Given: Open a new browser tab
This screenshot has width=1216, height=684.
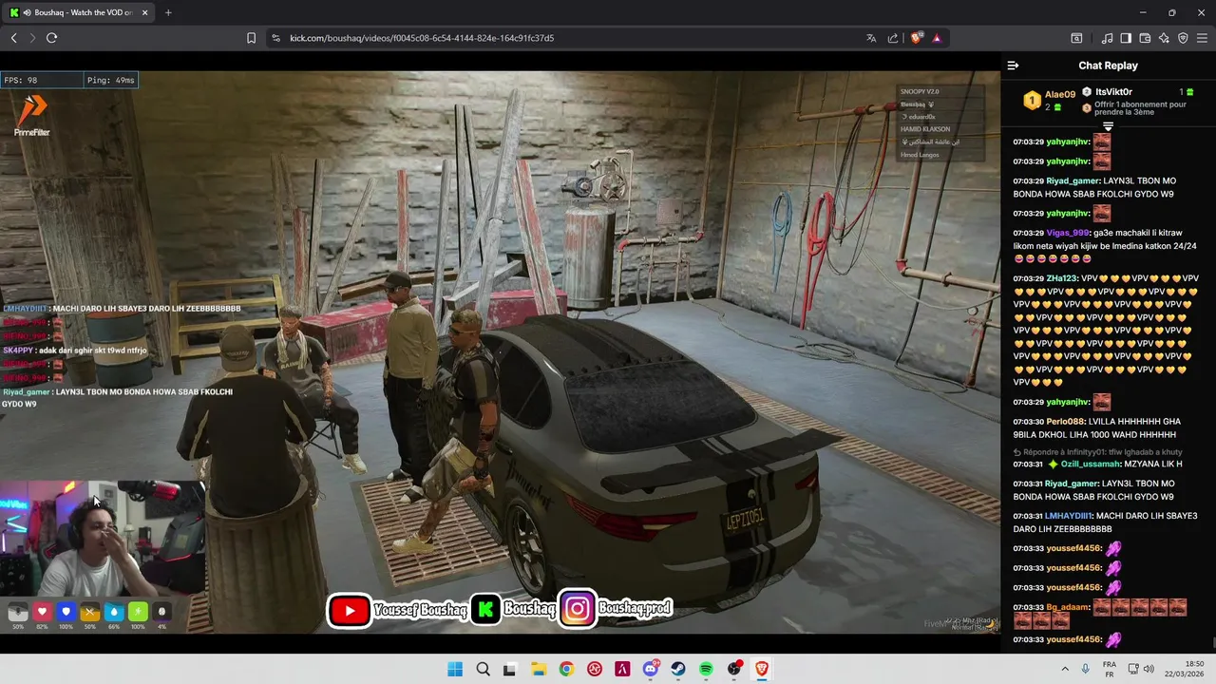Looking at the screenshot, I should (x=168, y=12).
